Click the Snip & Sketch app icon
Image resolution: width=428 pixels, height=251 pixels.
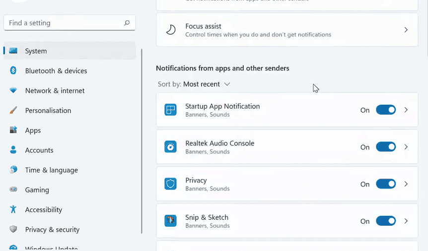pos(170,221)
